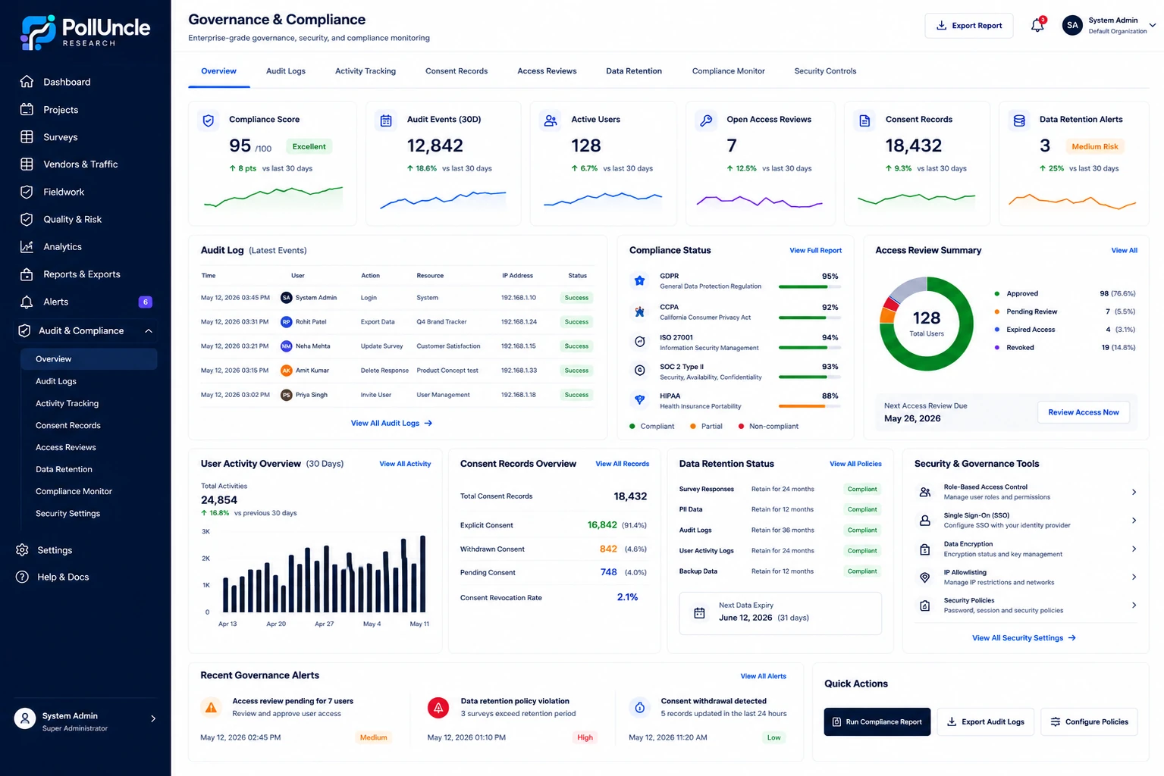
Task: Click the Dashboard home icon in sidebar
Action: pos(27,82)
